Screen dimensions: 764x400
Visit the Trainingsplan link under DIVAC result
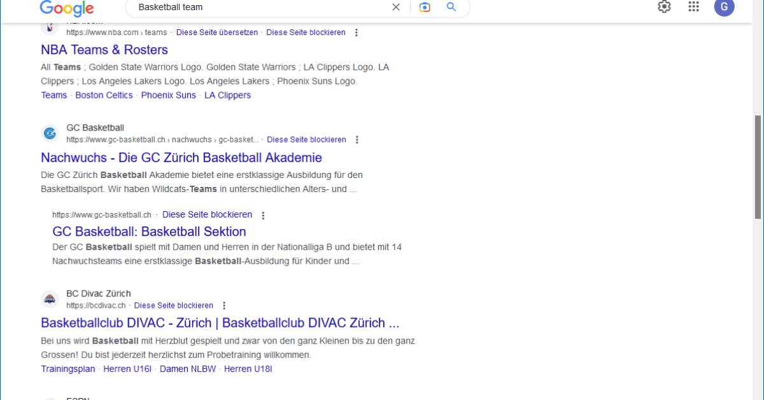tap(67, 368)
